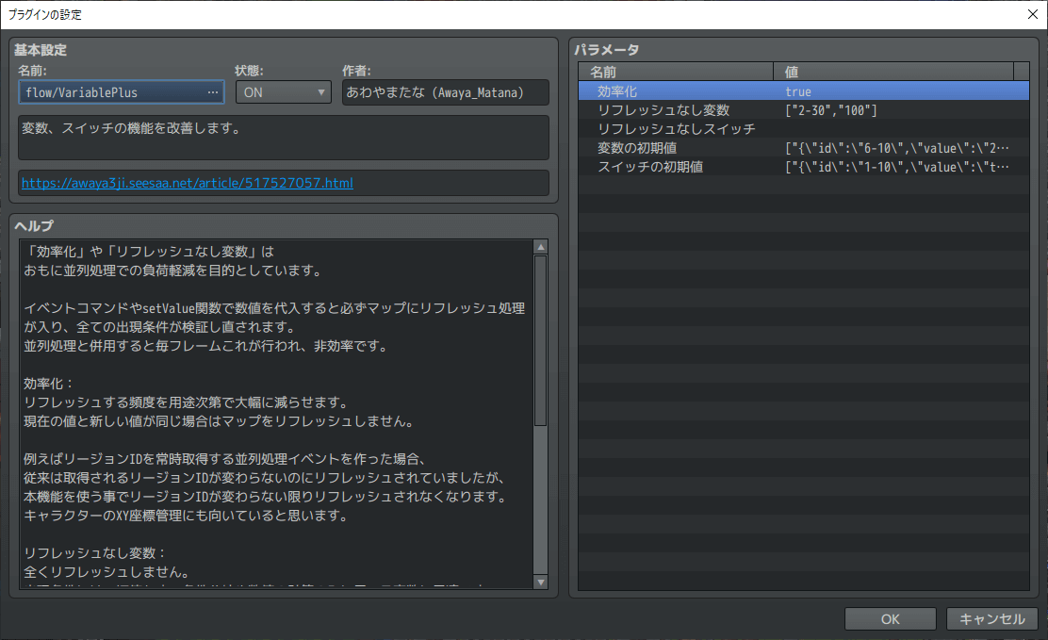The width and height of the screenshot is (1048, 640).
Task: Select the 変数の初期値 parameter row
Action: coord(803,148)
